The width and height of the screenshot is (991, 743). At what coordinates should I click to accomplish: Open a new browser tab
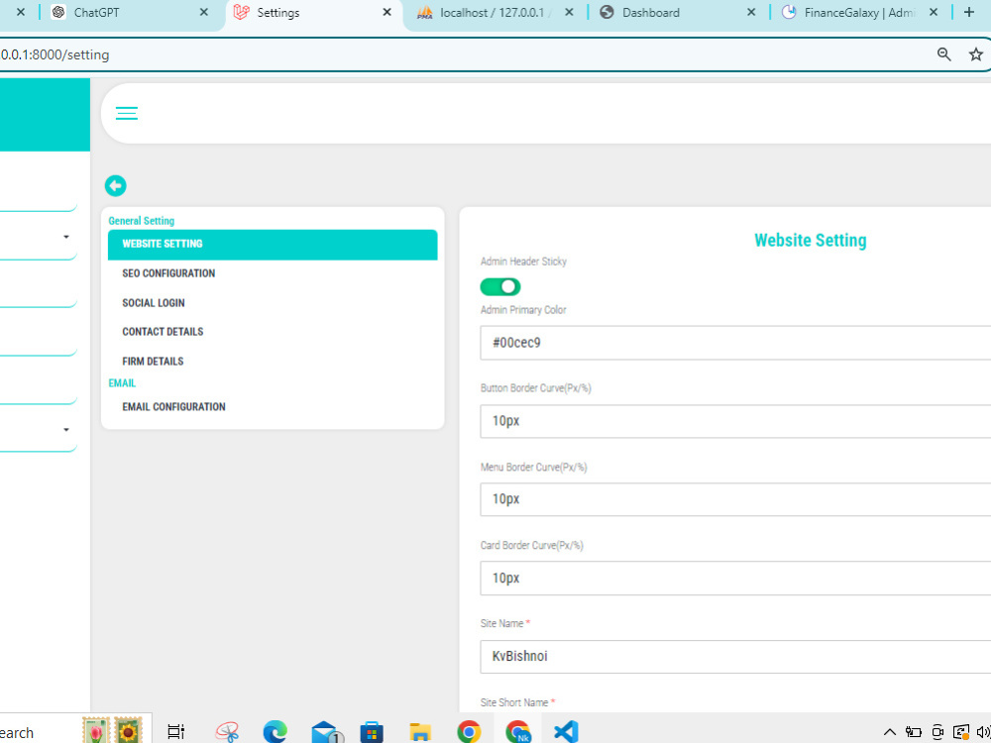(969, 13)
